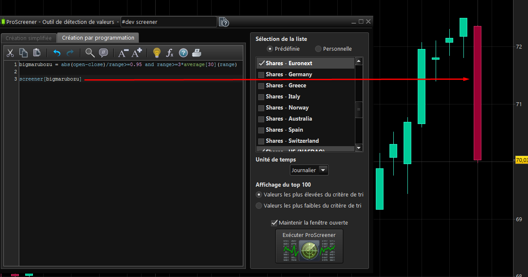Viewport: 528px width, 277px height.
Task: Cut selected code with the scissors icon
Action: click(10, 53)
